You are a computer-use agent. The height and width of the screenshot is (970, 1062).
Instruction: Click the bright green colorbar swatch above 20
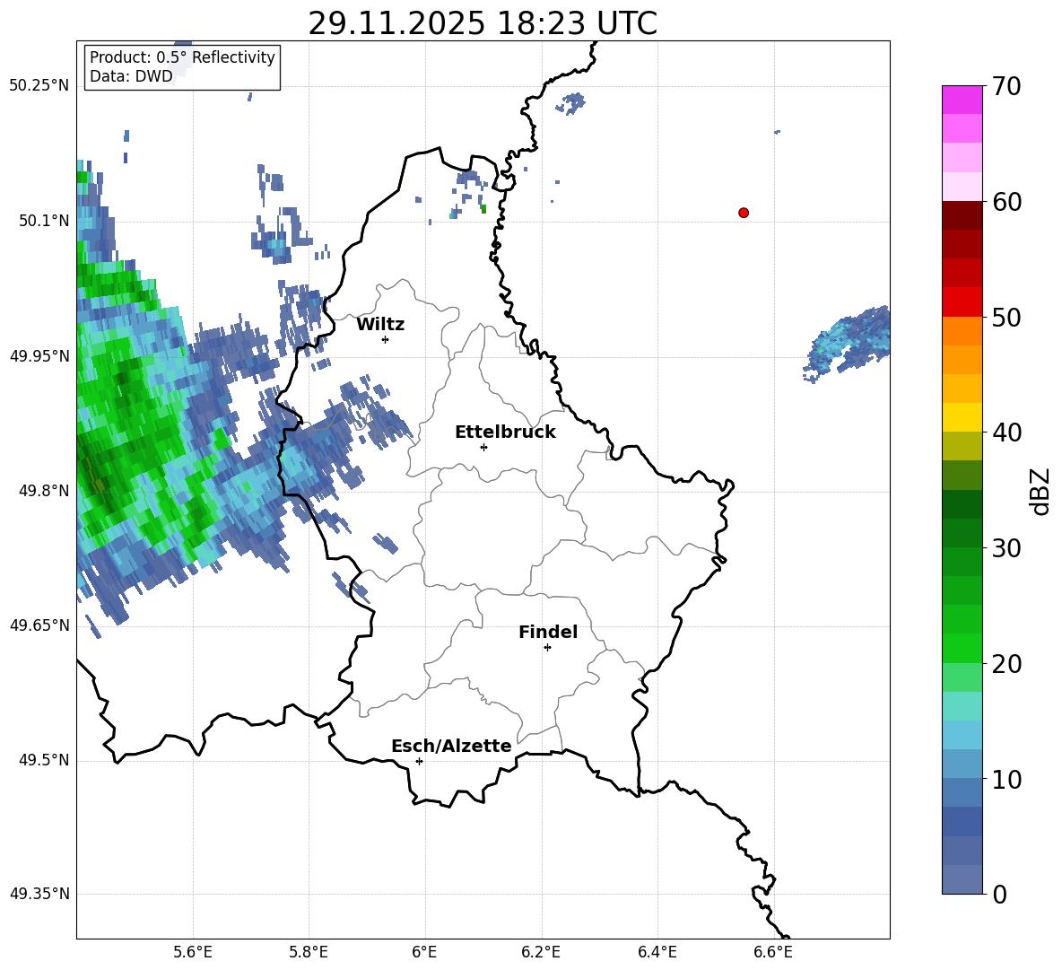962,648
